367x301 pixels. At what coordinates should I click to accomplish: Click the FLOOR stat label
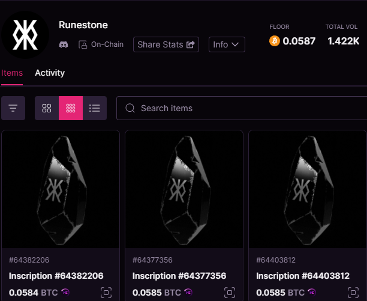279,26
